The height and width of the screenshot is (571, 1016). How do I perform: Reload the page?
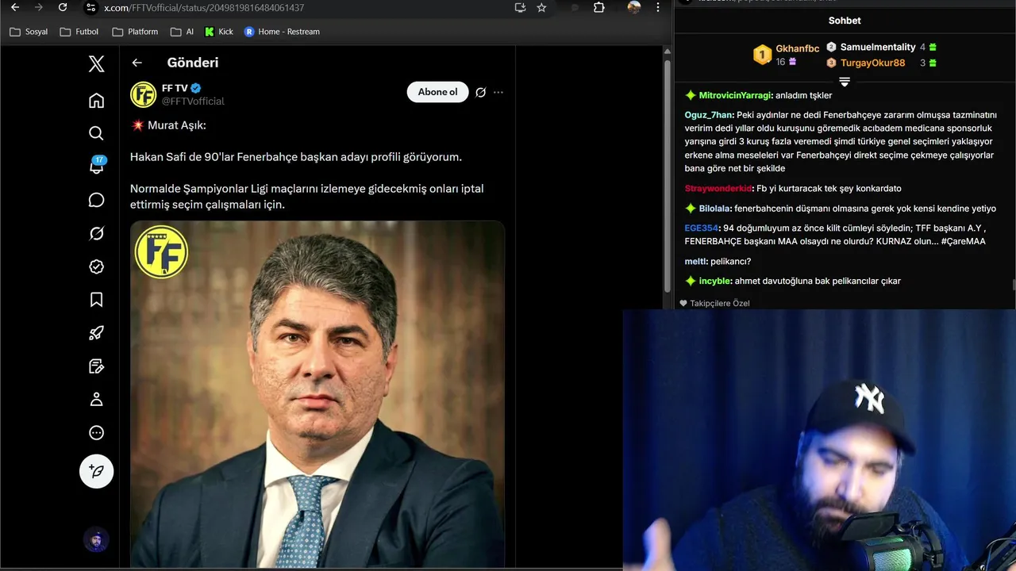click(x=63, y=7)
